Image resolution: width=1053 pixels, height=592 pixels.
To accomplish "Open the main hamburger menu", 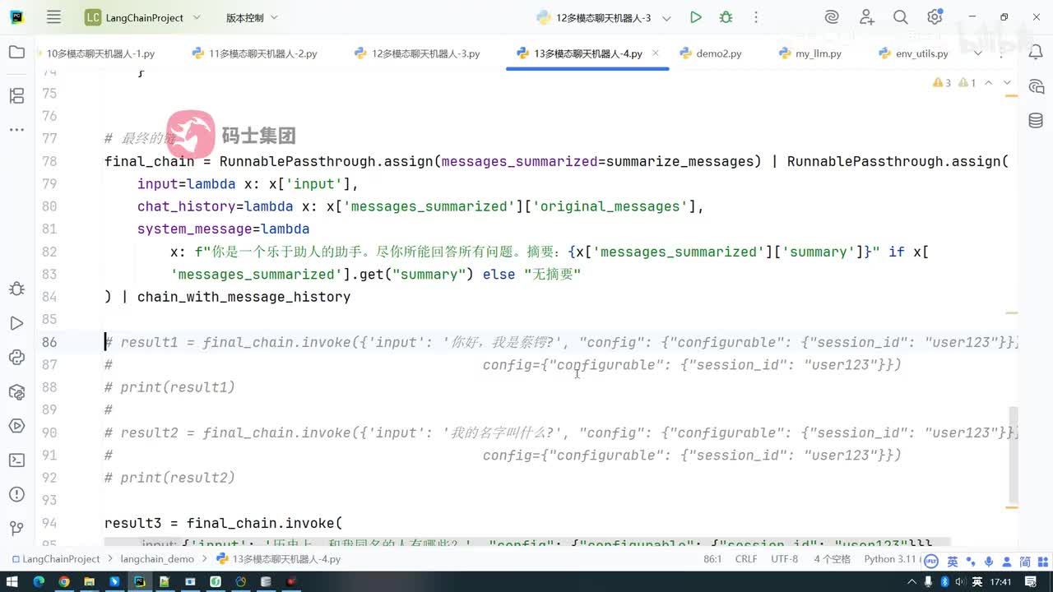I will (x=53, y=17).
